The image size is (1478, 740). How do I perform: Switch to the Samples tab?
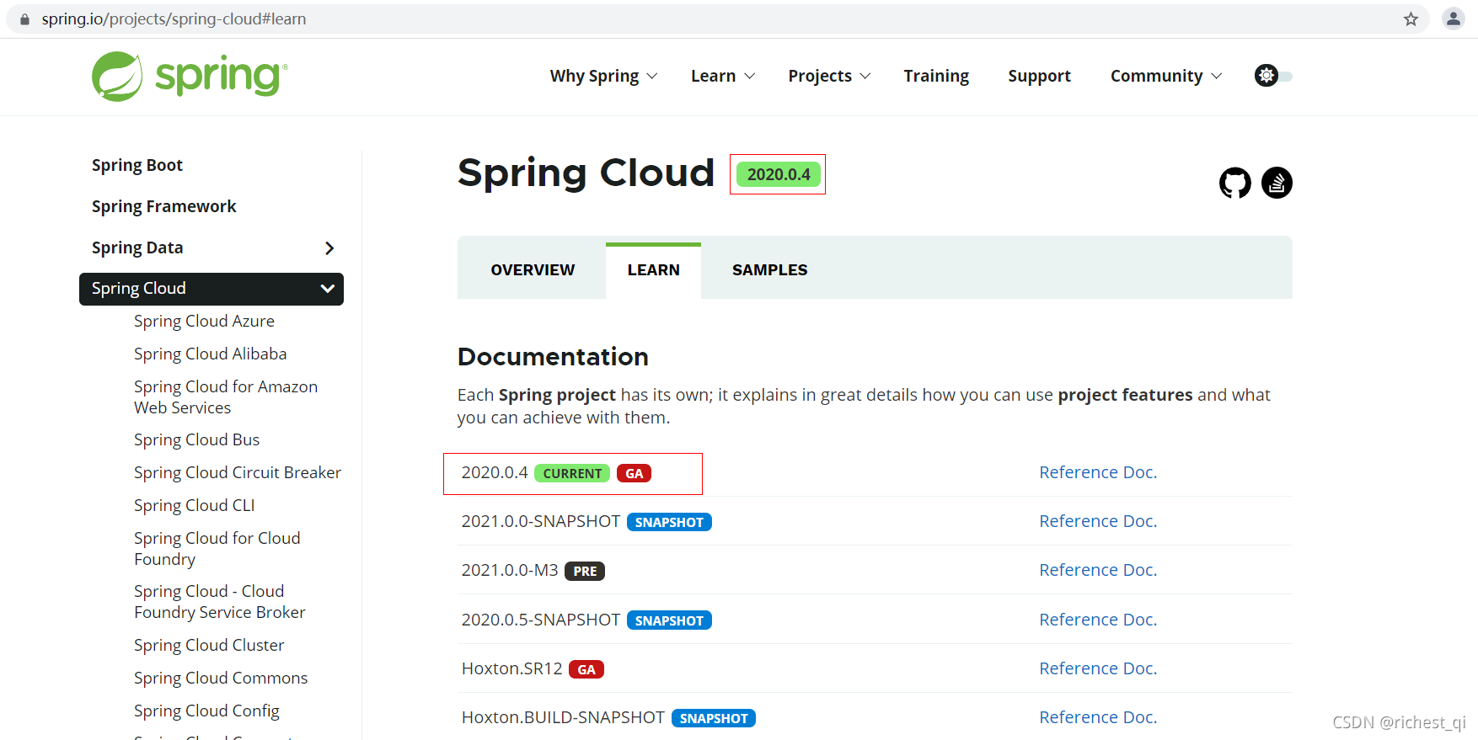769,270
